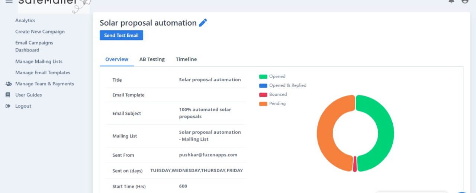
Task: Click the Logout arrow icon
Action: click(x=8, y=106)
